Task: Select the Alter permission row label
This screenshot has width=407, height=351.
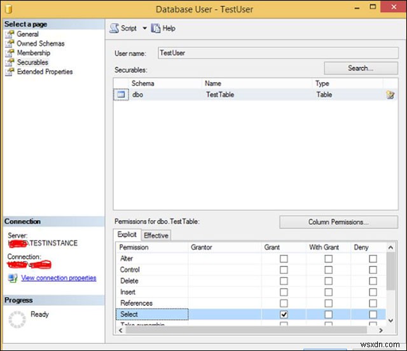Action: tap(127, 258)
